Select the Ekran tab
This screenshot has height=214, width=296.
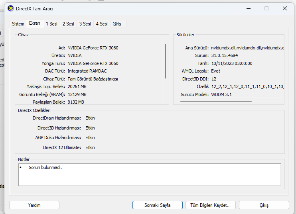pyautogui.click(x=35, y=23)
